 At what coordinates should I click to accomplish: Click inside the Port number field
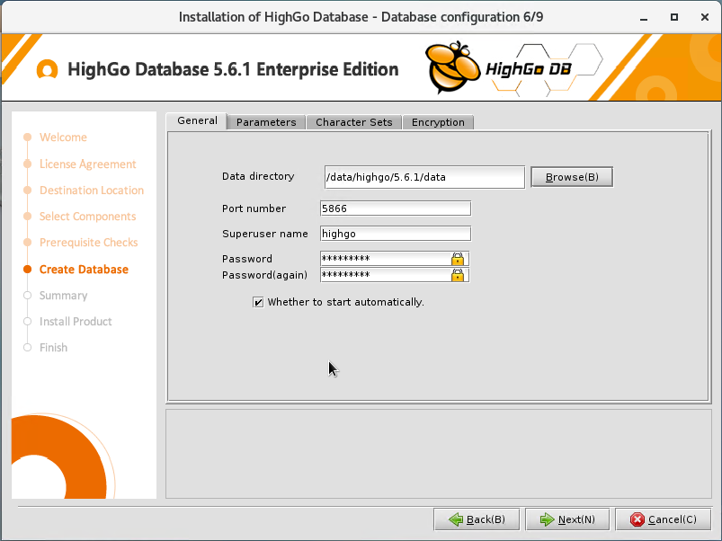click(394, 208)
